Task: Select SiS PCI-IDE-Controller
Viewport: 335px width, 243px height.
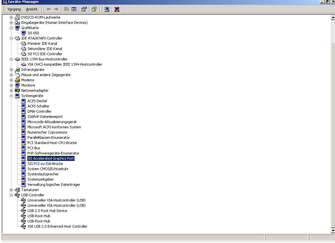Action: pyautogui.click(x=45, y=54)
